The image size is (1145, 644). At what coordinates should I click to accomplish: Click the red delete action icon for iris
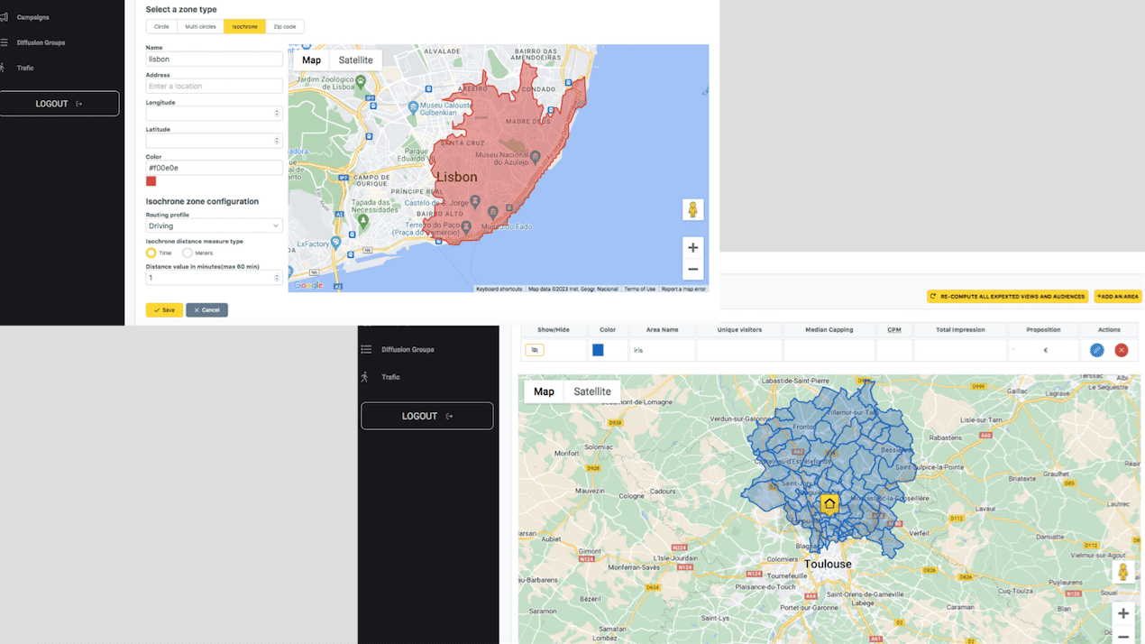point(1122,350)
